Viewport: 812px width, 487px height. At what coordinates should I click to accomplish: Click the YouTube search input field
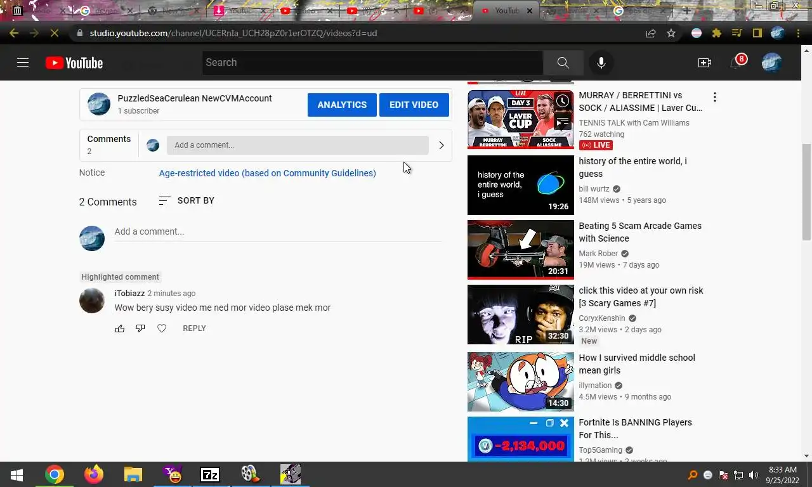point(372,63)
